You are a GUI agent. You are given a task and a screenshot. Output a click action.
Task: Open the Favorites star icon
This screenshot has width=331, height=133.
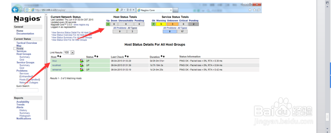254,10
